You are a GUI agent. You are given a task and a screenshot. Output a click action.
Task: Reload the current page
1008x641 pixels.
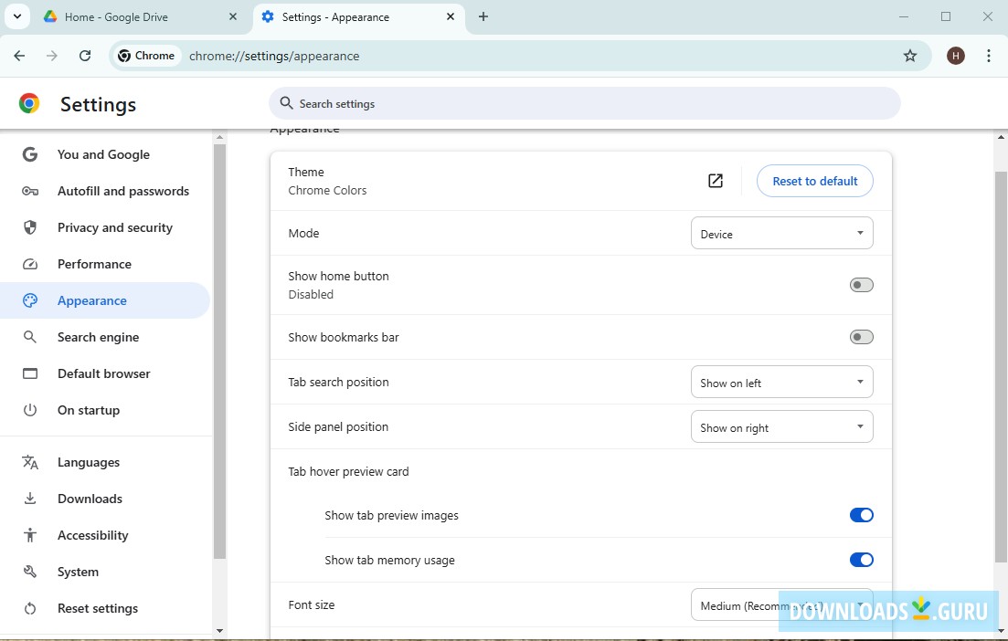(85, 56)
